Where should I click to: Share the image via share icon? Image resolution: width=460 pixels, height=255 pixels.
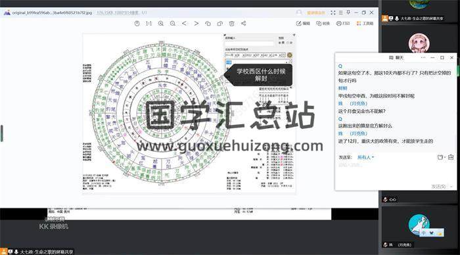pos(244,23)
